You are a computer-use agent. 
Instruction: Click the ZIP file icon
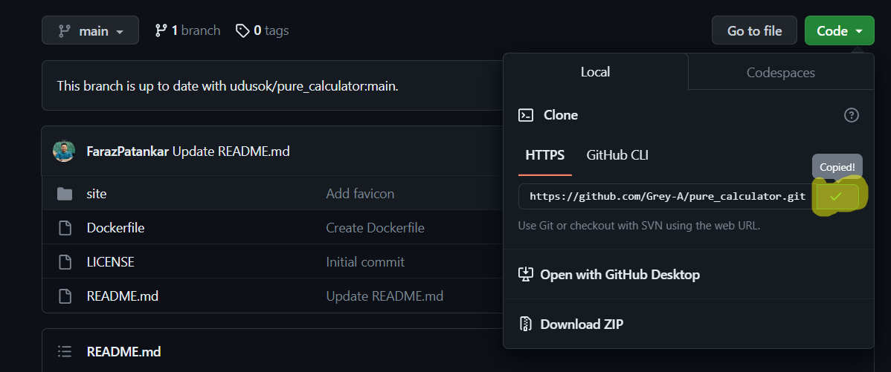(526, 324)
